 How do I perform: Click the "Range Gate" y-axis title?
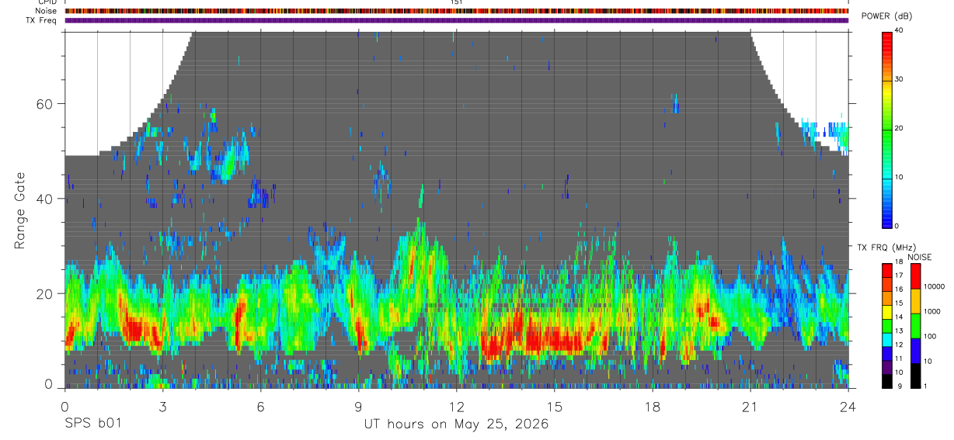click(x=21, y=210)
